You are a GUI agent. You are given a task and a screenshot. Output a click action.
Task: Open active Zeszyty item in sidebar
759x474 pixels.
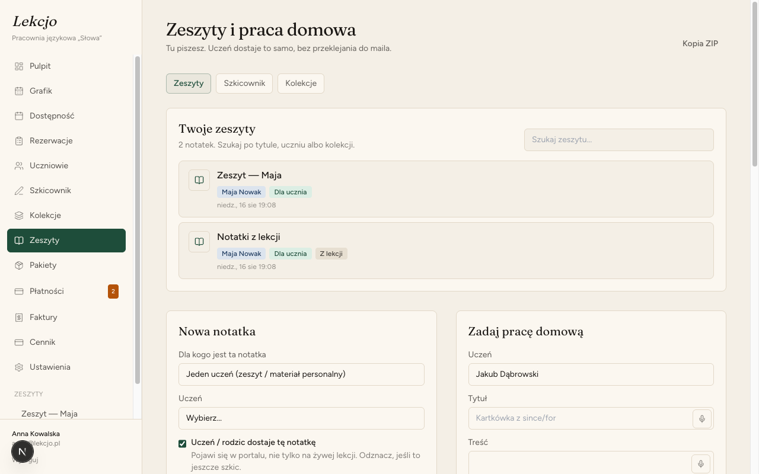click(66, 241)
